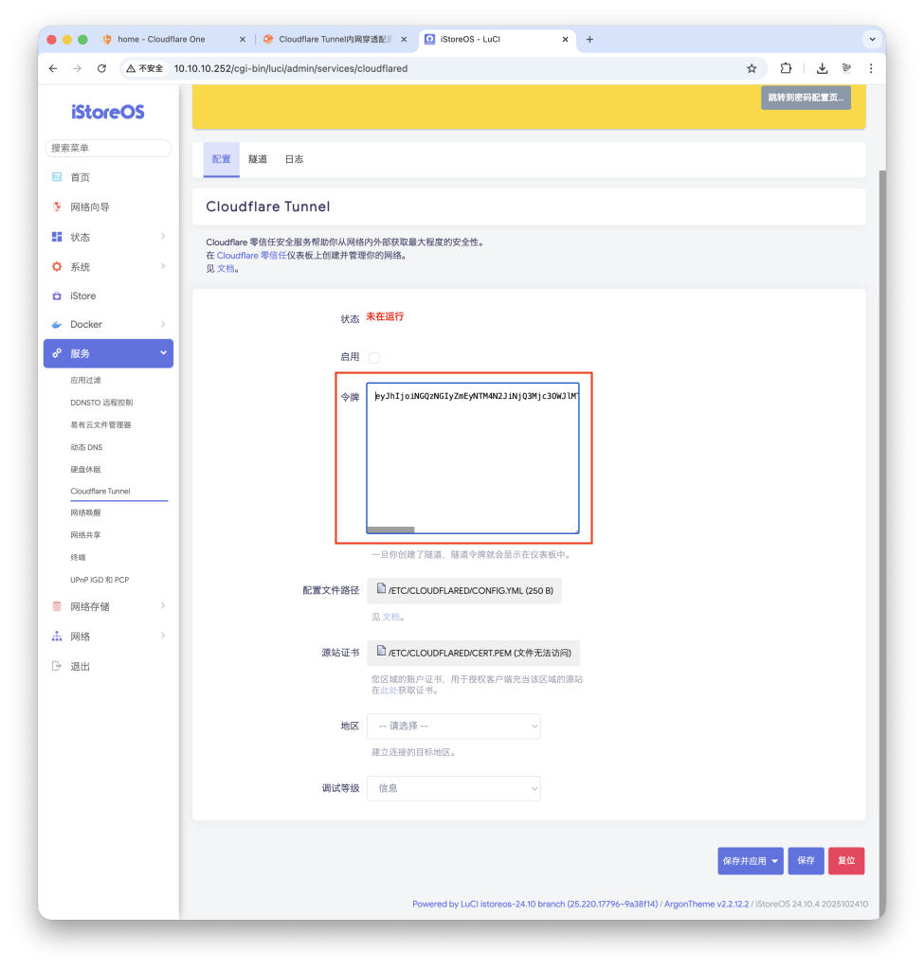Click the 首页 home icon in sidebar

point(57,177)
